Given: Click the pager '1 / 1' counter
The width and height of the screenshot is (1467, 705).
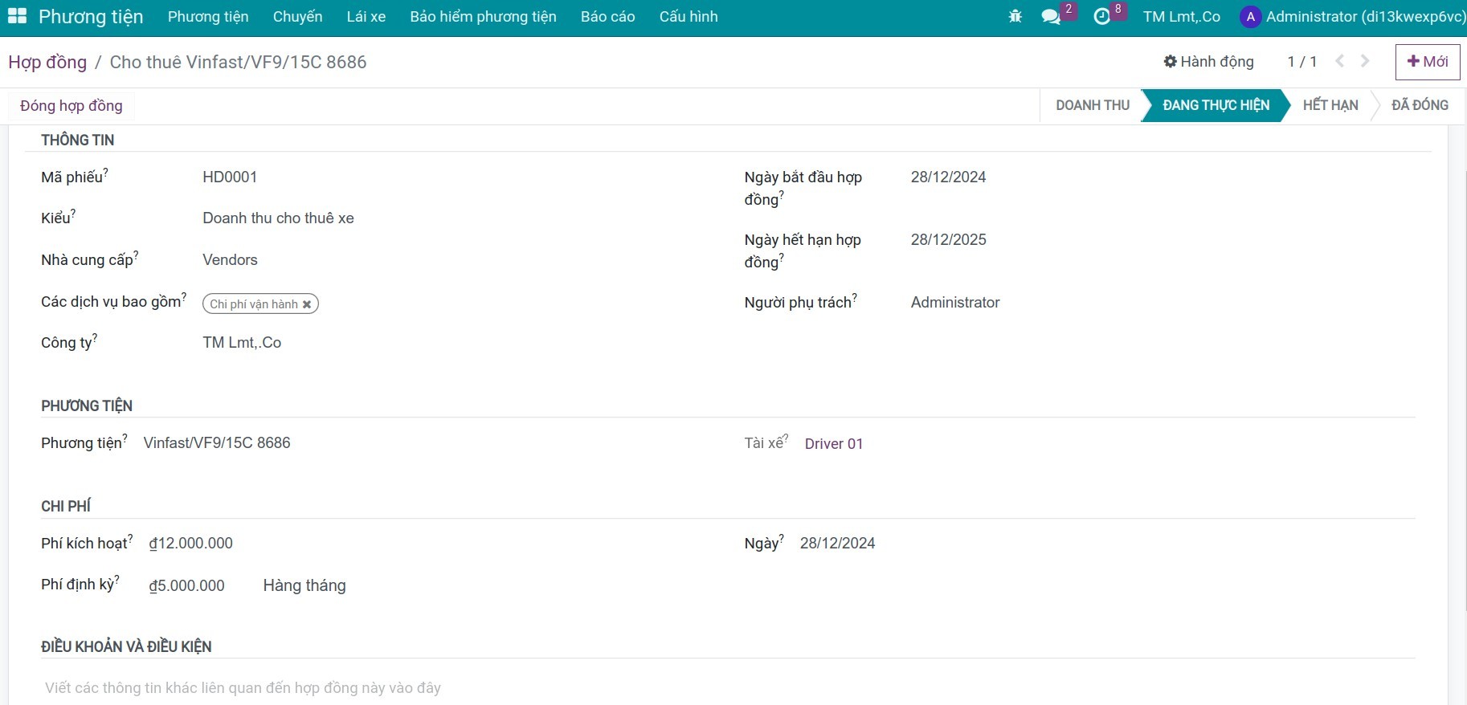Looking at the screenshot, I should (x=1302, y=62).
